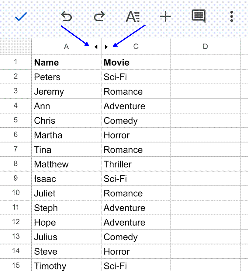Unhide column B with the right arrow
Screen dimensions: 249x271
(x=106, y=47)
